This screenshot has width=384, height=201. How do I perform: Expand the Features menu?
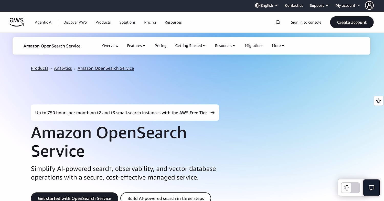[x=136, y=46]
